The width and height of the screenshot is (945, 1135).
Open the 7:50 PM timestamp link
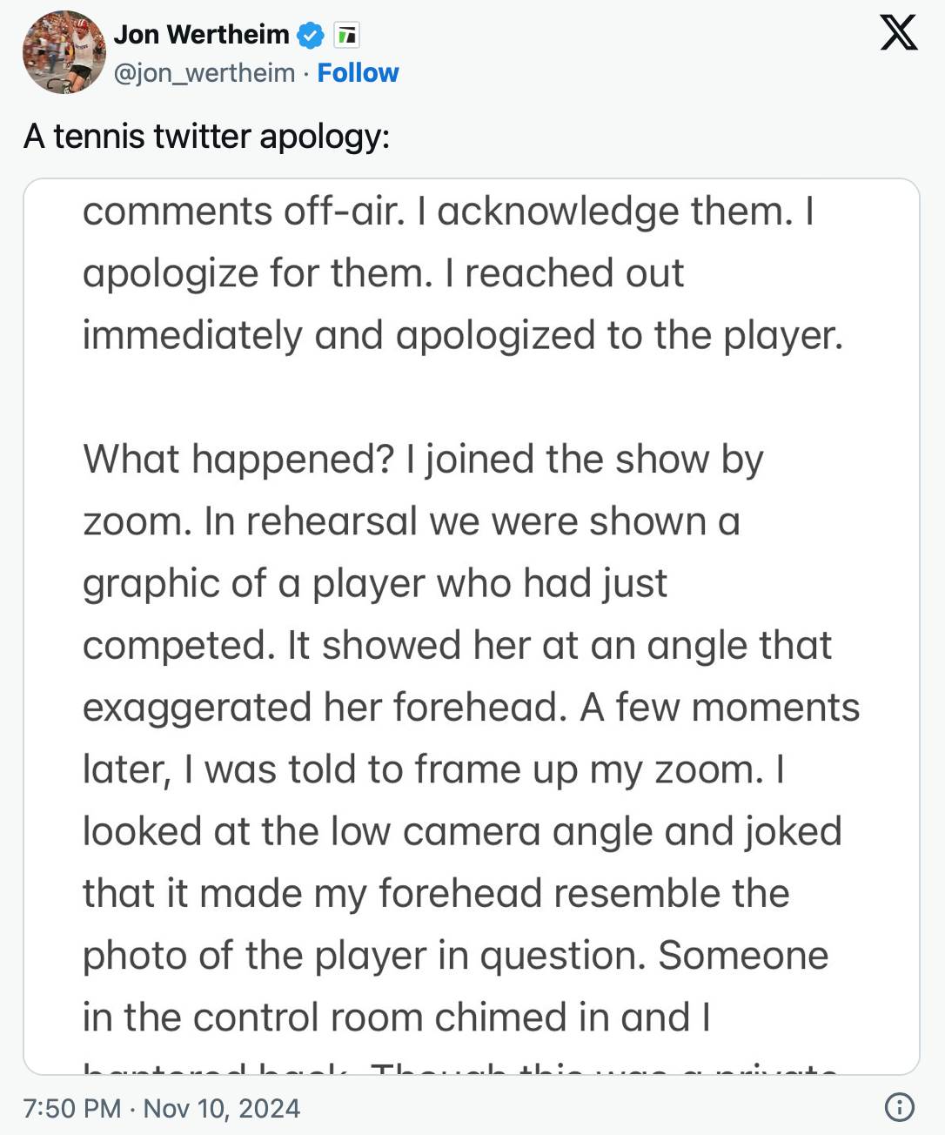[72, 1108]
